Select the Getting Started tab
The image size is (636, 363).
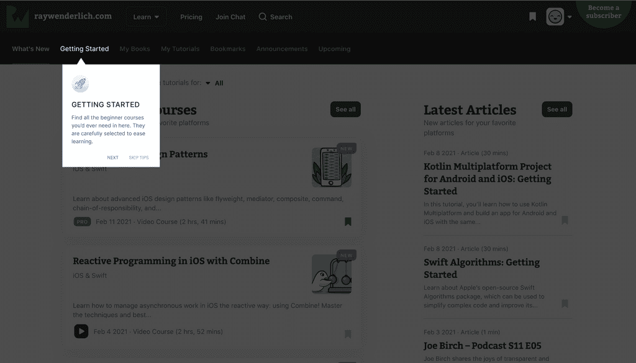point(84,48)
